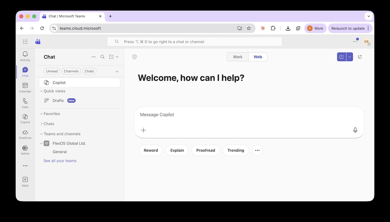Focus the Message Copilot text box
This screenshot has height=222, width=390.
coord(249,115)
